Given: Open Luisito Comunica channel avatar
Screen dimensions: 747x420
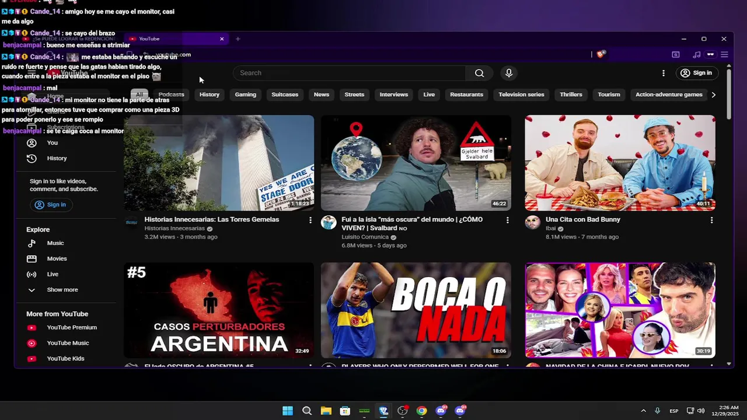Looking at the screenshot, I should (x=329, y=222).
